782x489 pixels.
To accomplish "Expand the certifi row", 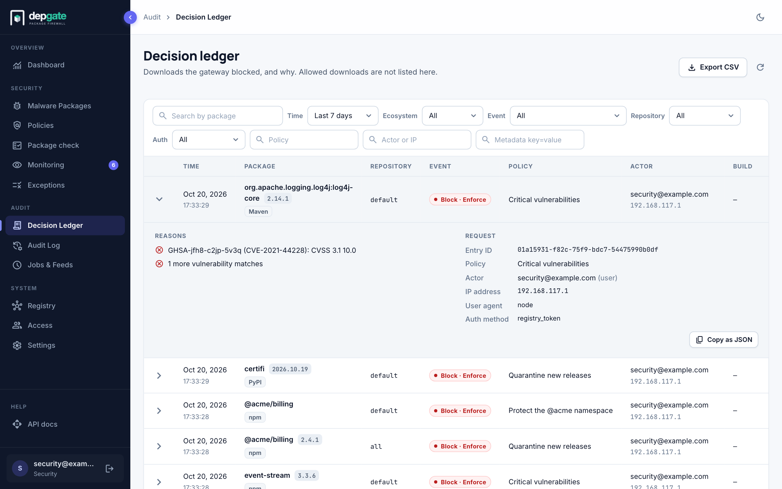I will (159, 376).
